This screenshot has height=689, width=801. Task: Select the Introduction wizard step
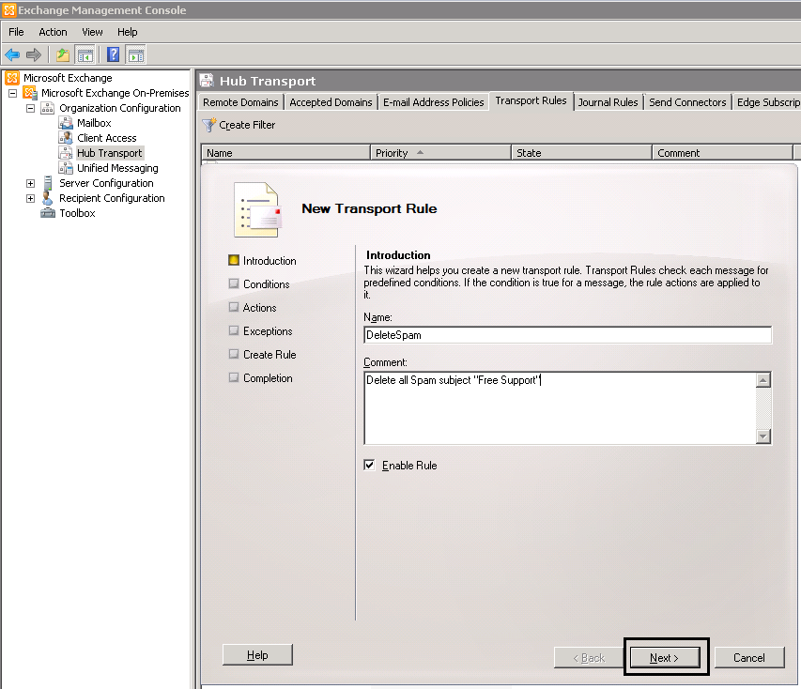pos(262,260)
